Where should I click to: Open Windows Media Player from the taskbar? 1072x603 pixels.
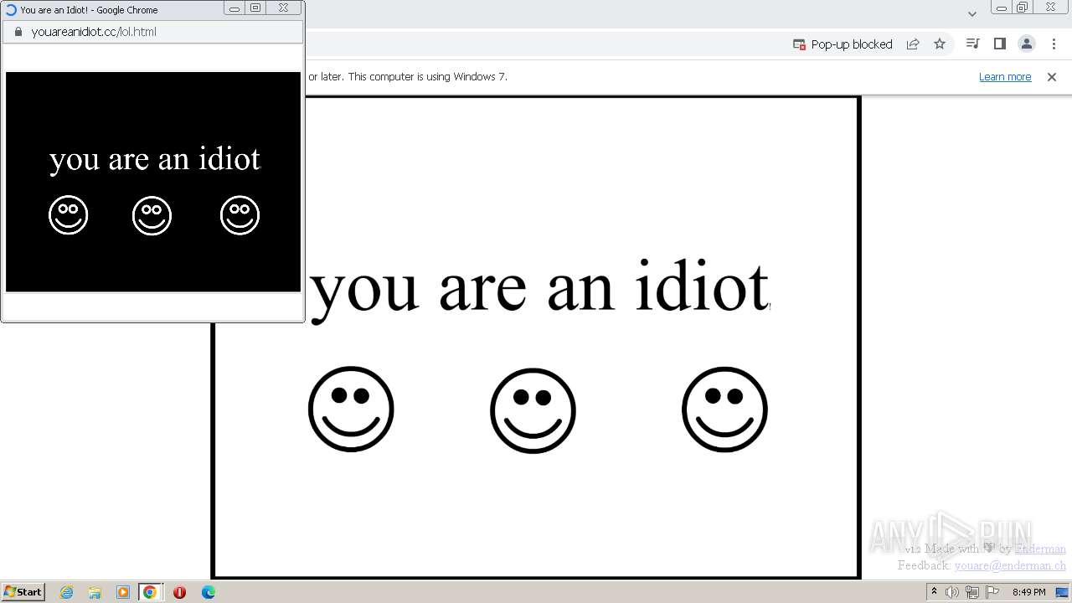[x=122, y=592]
